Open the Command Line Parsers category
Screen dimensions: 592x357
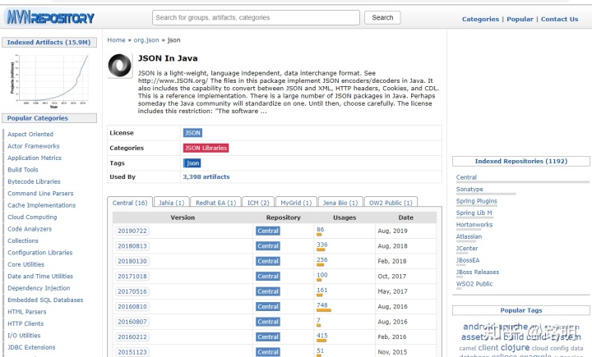click(40, 193)
